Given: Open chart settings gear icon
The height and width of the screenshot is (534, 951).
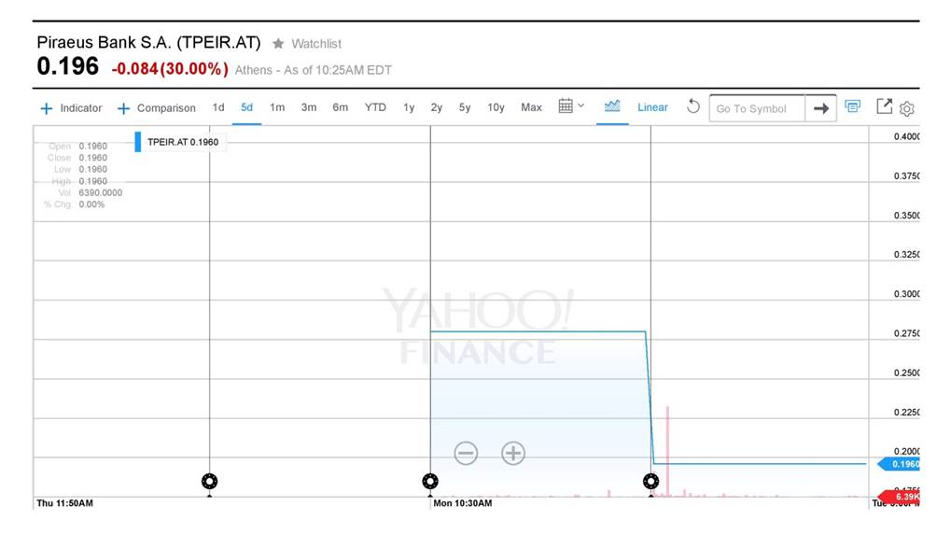Looking at the screenshot, I should tap(907, 108).
